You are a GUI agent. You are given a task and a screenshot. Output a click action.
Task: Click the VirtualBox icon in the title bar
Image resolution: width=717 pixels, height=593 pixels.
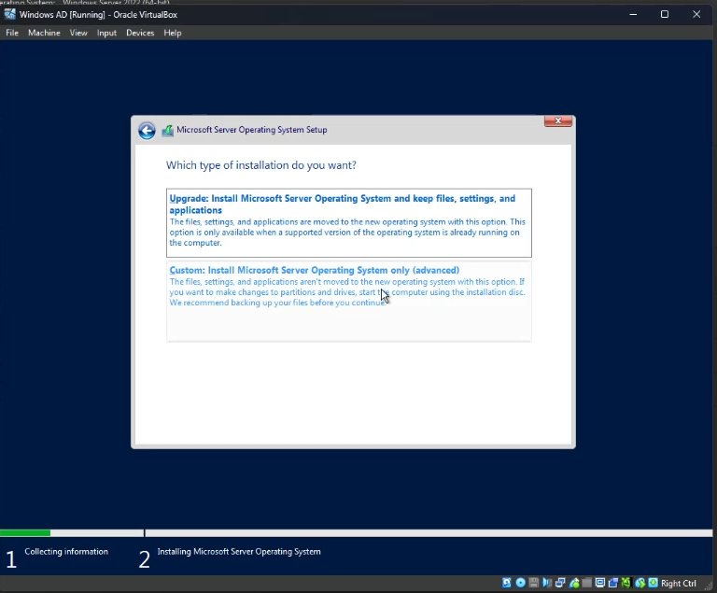point(9,14)
